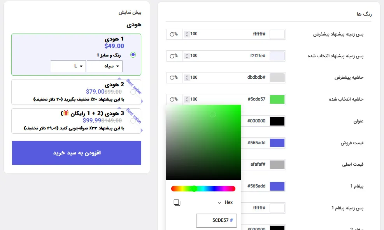
Task: Click opacity stepper of selected background row
Action: pyautogui.click(x=187, y=56)
